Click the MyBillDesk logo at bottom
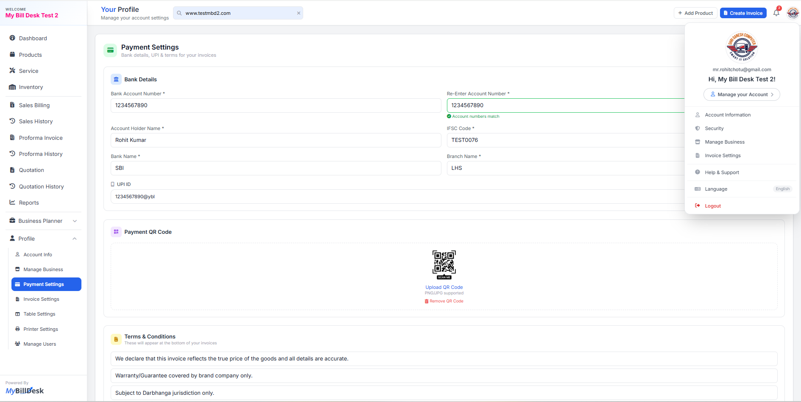 [25, 391]
